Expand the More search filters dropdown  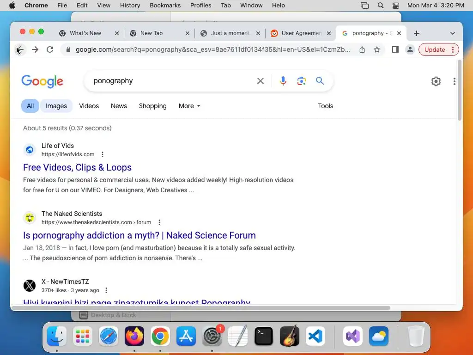[x=189, y=106]
